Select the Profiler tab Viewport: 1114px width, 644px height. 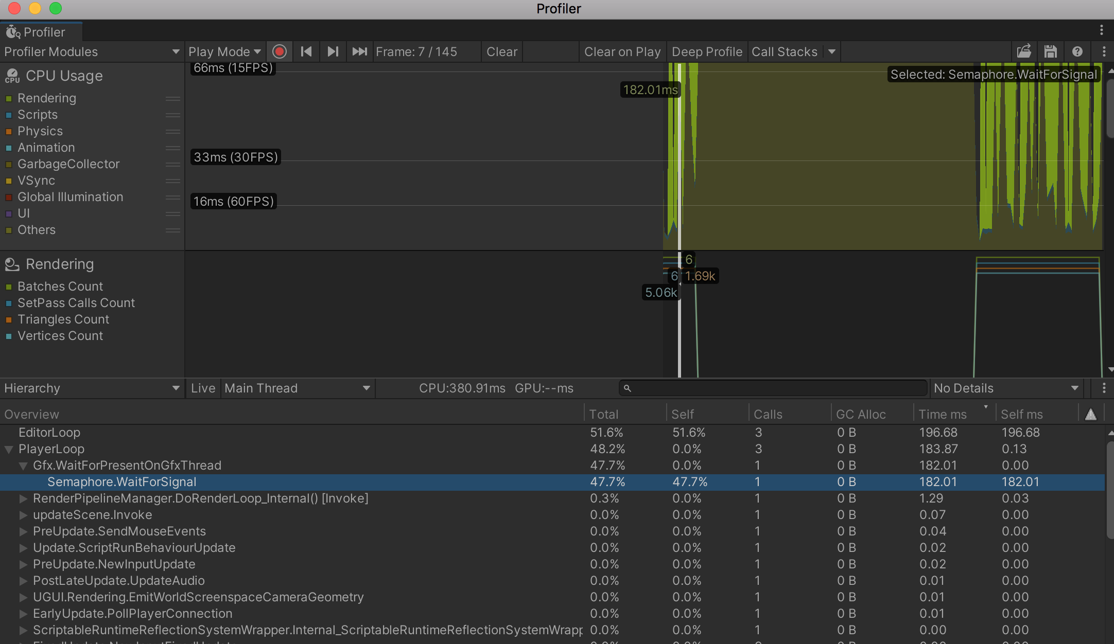41,32
